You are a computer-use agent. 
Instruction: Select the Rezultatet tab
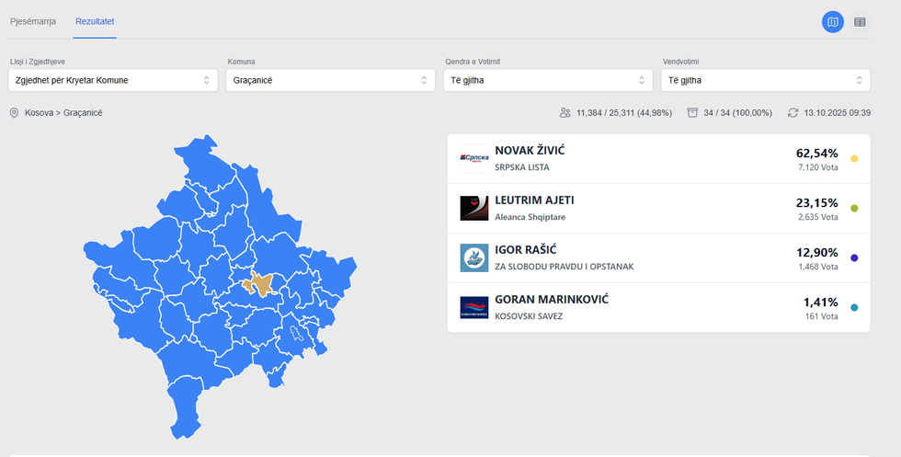[95, 20]
